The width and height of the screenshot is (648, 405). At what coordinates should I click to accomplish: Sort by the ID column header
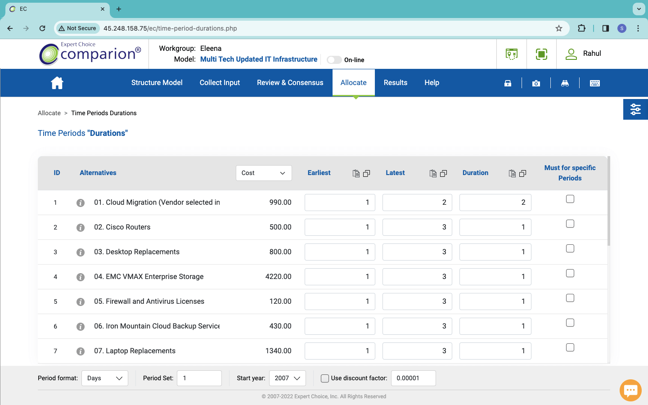(x=57, y=173)
